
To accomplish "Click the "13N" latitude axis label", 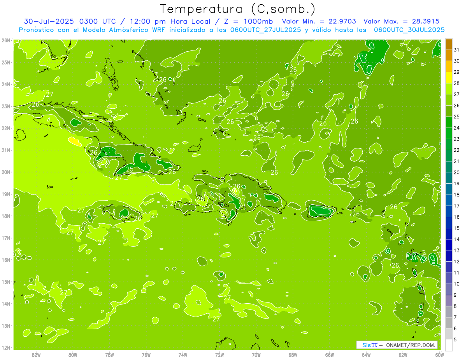I will coord(5,325).
